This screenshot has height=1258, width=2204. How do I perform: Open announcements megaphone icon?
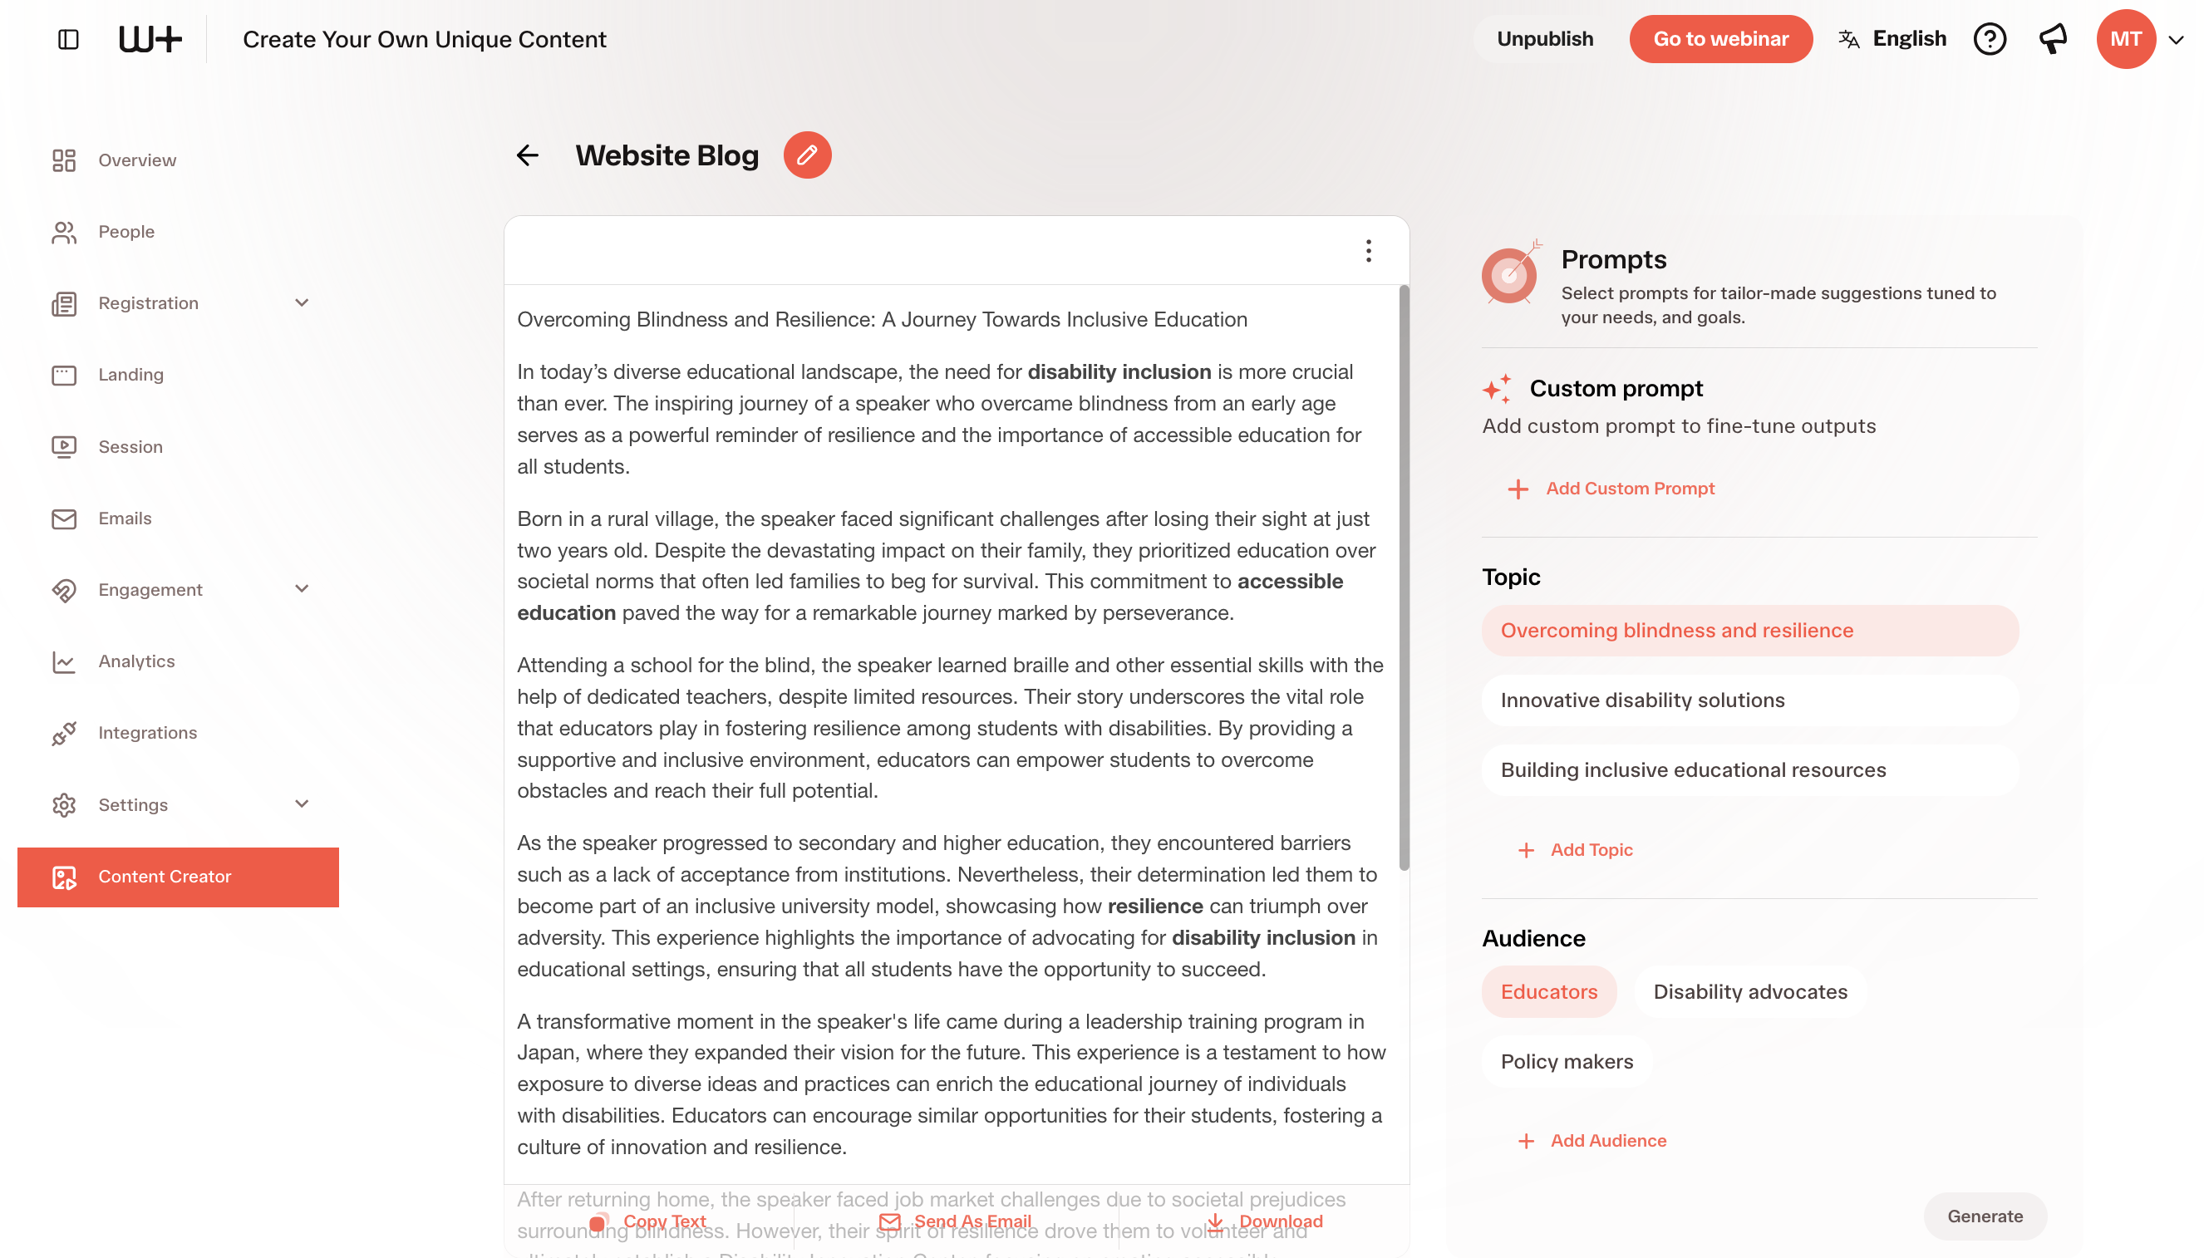[2053, 39]
